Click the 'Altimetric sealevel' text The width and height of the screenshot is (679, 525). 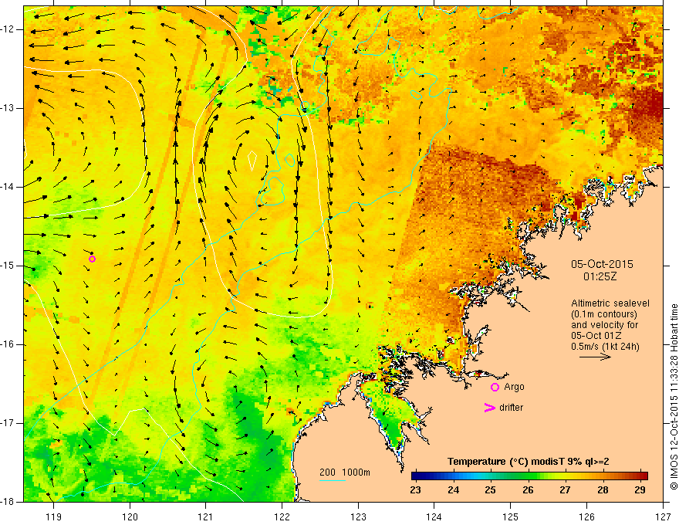coord(610,303)
